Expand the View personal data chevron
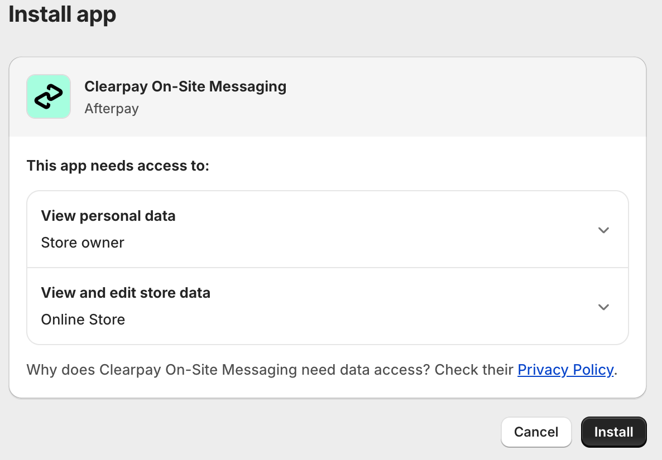The width and height of the screenshot is (662, 460). (603, 230)
